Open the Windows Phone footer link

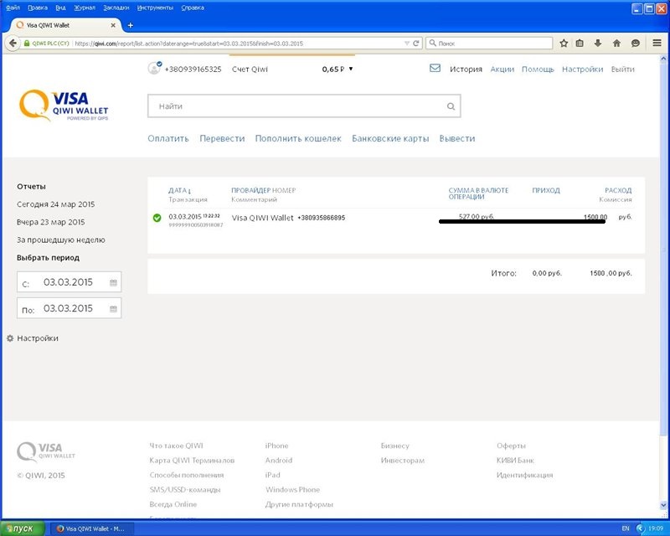292,489
